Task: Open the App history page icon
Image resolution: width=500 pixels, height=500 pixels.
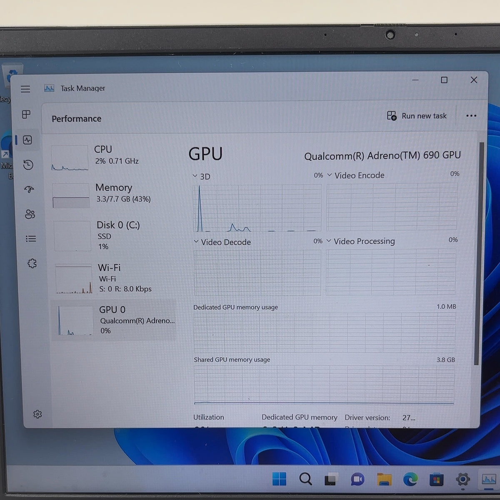Action: (28, 165)
